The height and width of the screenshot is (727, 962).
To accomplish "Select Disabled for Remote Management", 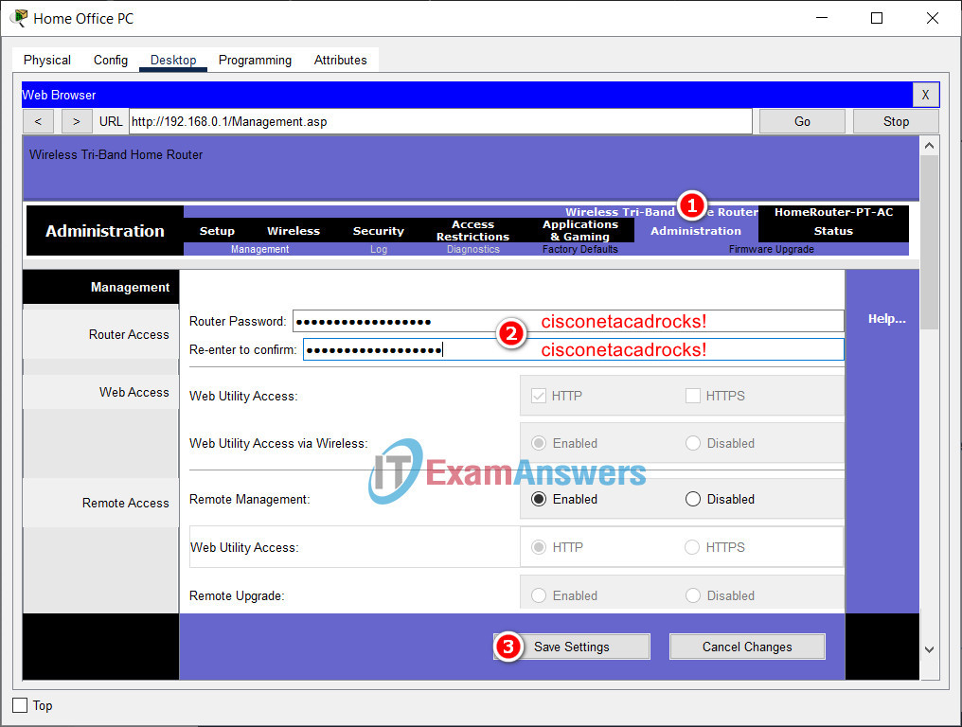I will click(693, 500).
